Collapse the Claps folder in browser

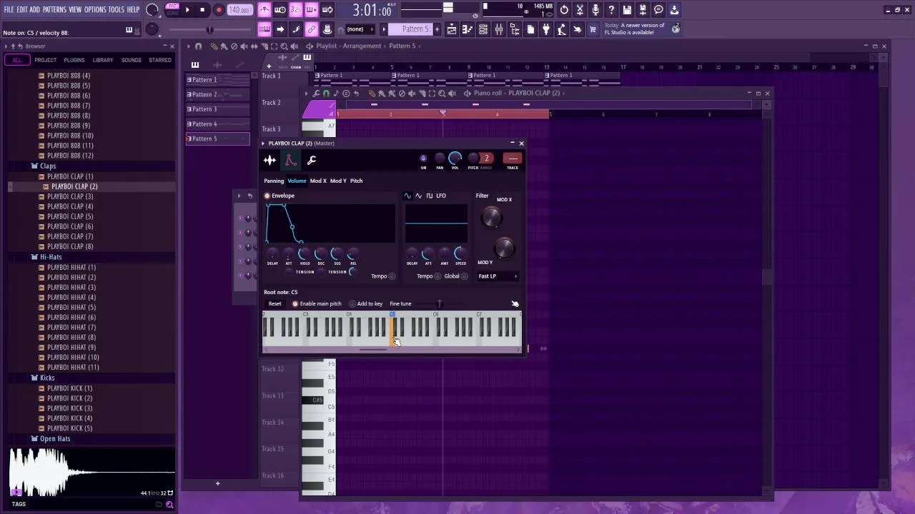point(48,166)
